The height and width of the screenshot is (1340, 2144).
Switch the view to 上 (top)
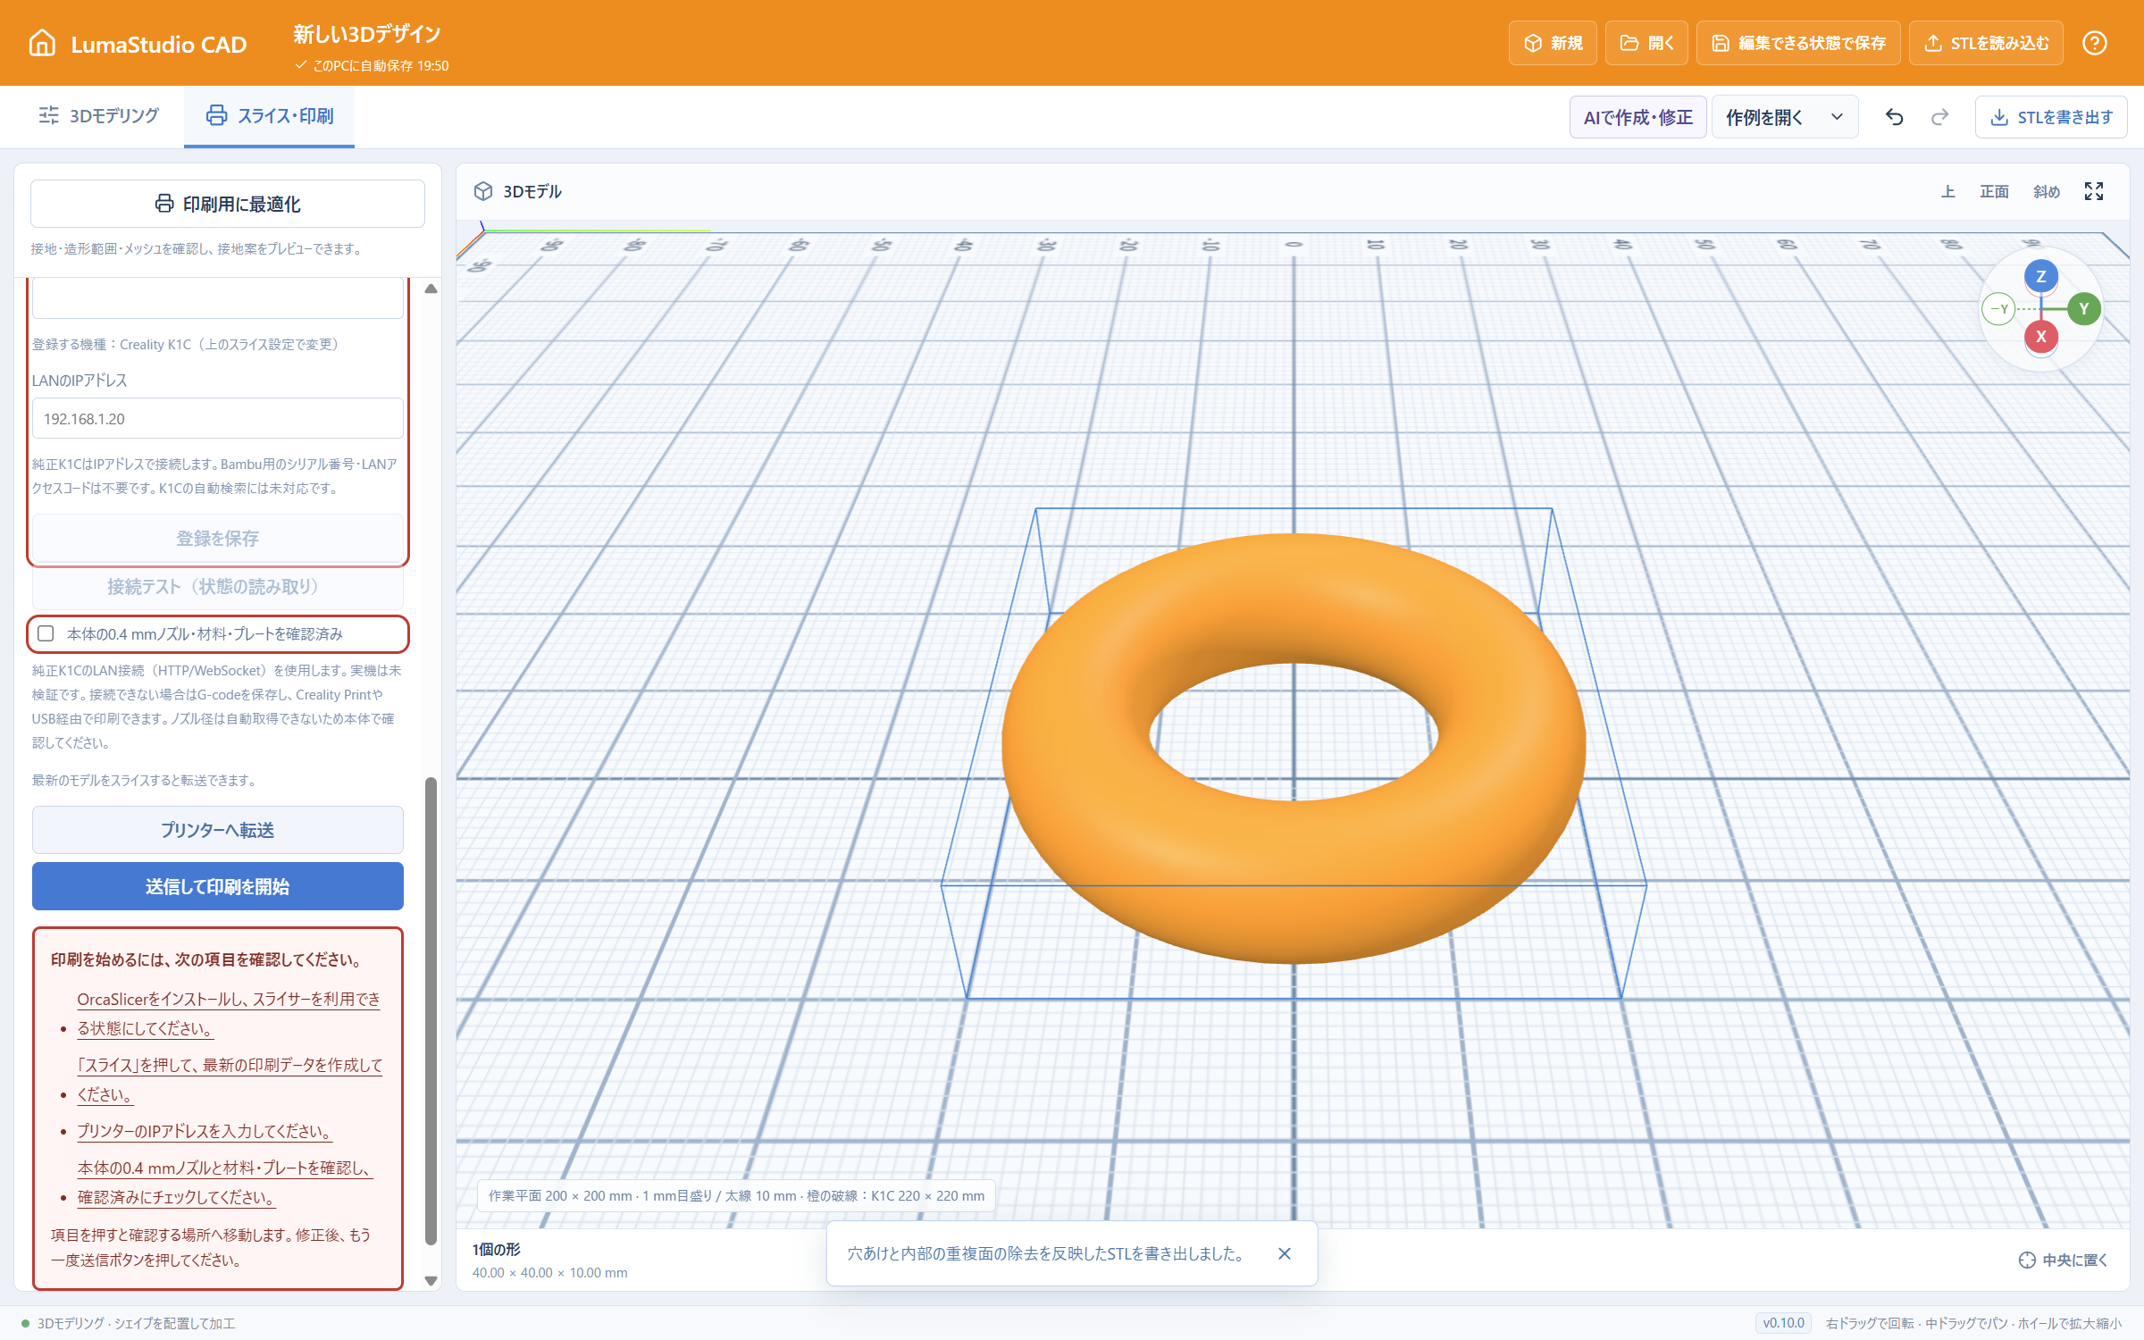point(1948,191)
